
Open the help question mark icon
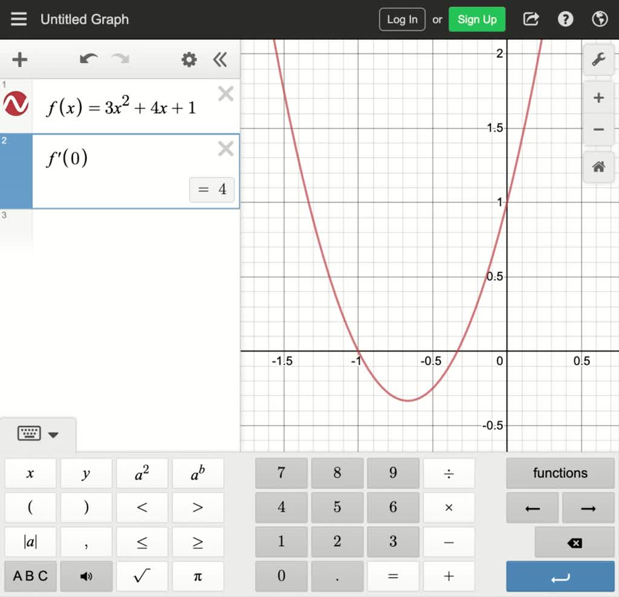[x=565, y=19]
